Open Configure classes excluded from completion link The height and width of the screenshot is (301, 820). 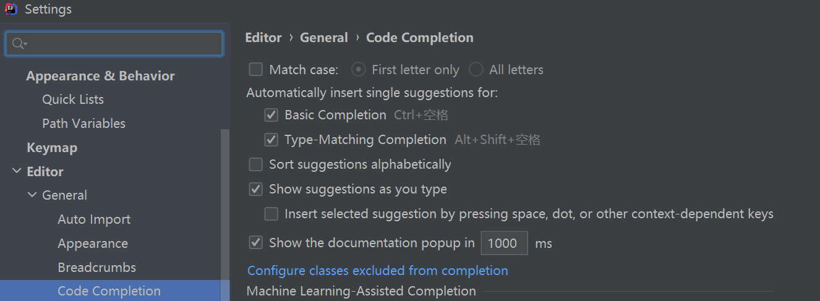click(377, 271)
